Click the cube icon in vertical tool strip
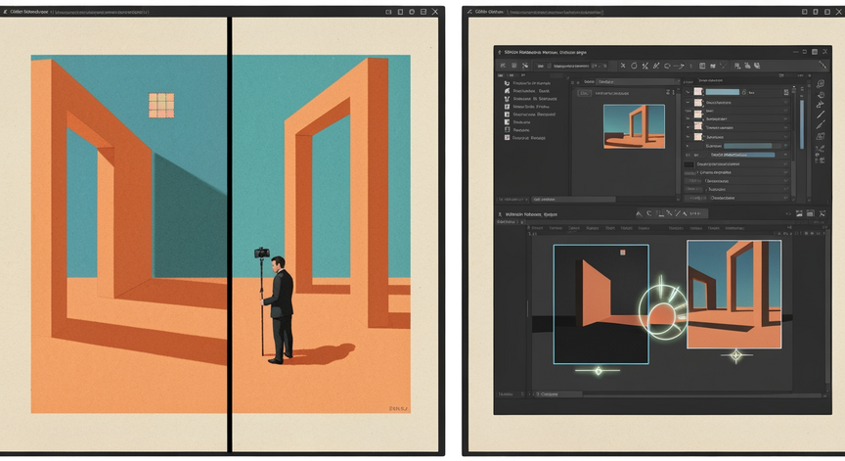 tap(821, 136)
